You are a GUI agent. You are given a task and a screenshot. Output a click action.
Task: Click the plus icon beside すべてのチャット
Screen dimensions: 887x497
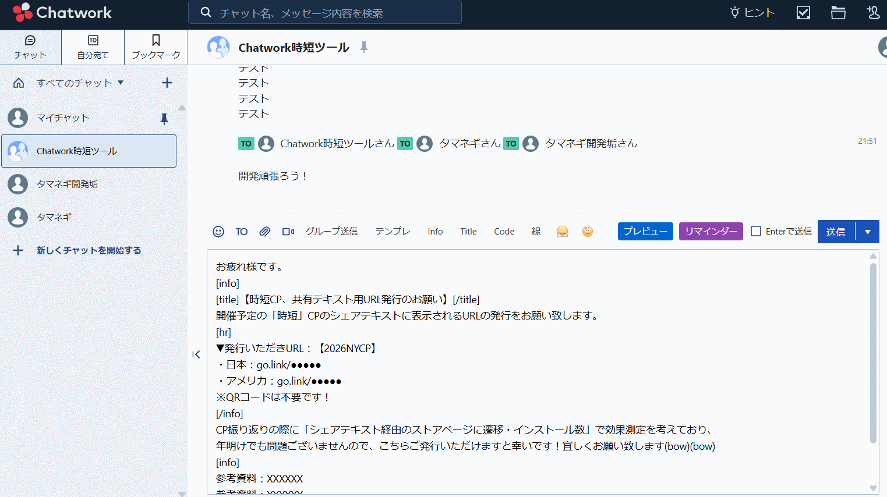[167, 83]
